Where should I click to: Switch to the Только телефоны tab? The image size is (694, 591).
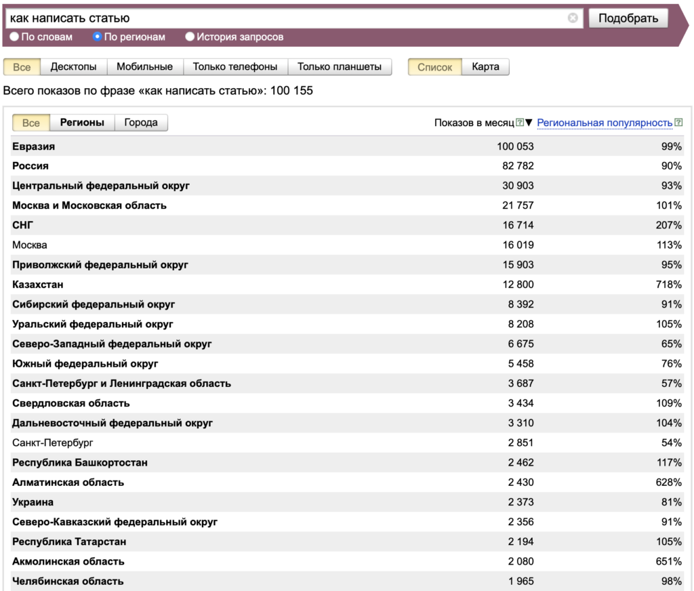[x=235, y=67]
